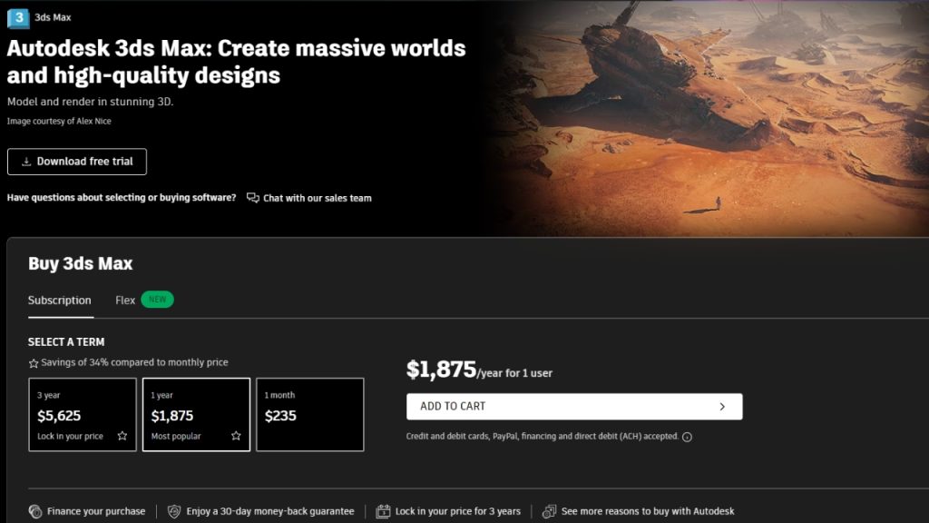Click the lock in your price calendar icon
This screenshot has height=523, width=929.
coord(383,511)
